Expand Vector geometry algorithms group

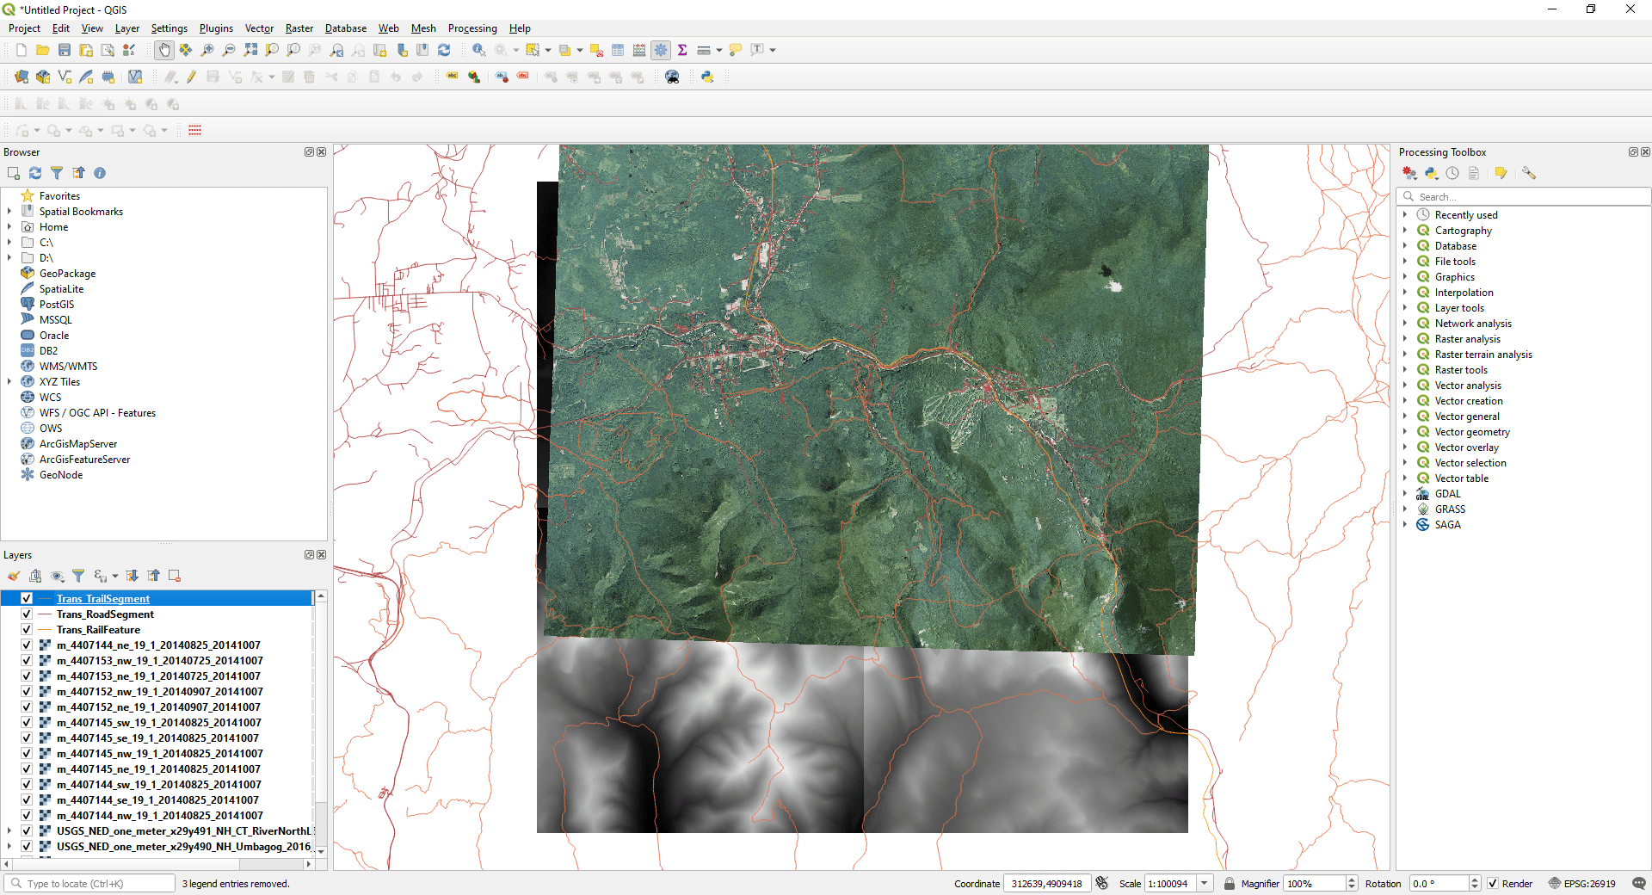pos(1405,432)
